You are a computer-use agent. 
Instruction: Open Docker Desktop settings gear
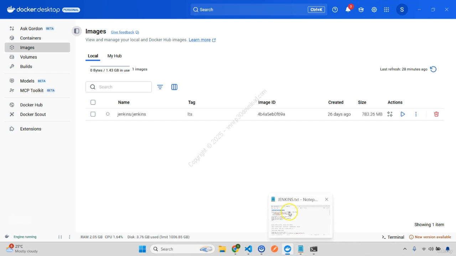374,10
